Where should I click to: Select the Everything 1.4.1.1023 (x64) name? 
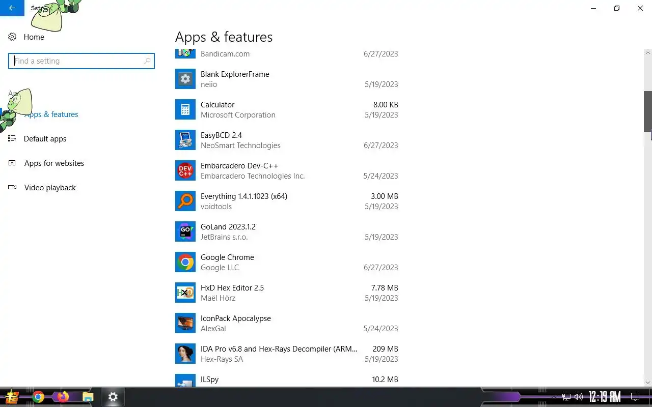pyautogui.click(x=244, y=196)
